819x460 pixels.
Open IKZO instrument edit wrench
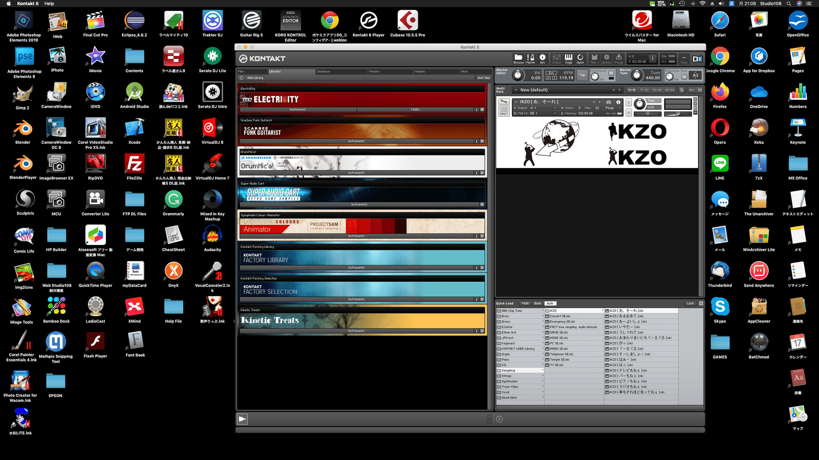point(504,101)
